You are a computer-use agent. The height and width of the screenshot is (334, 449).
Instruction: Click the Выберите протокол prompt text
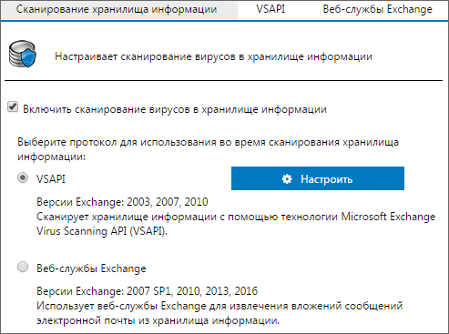[208, 149]
